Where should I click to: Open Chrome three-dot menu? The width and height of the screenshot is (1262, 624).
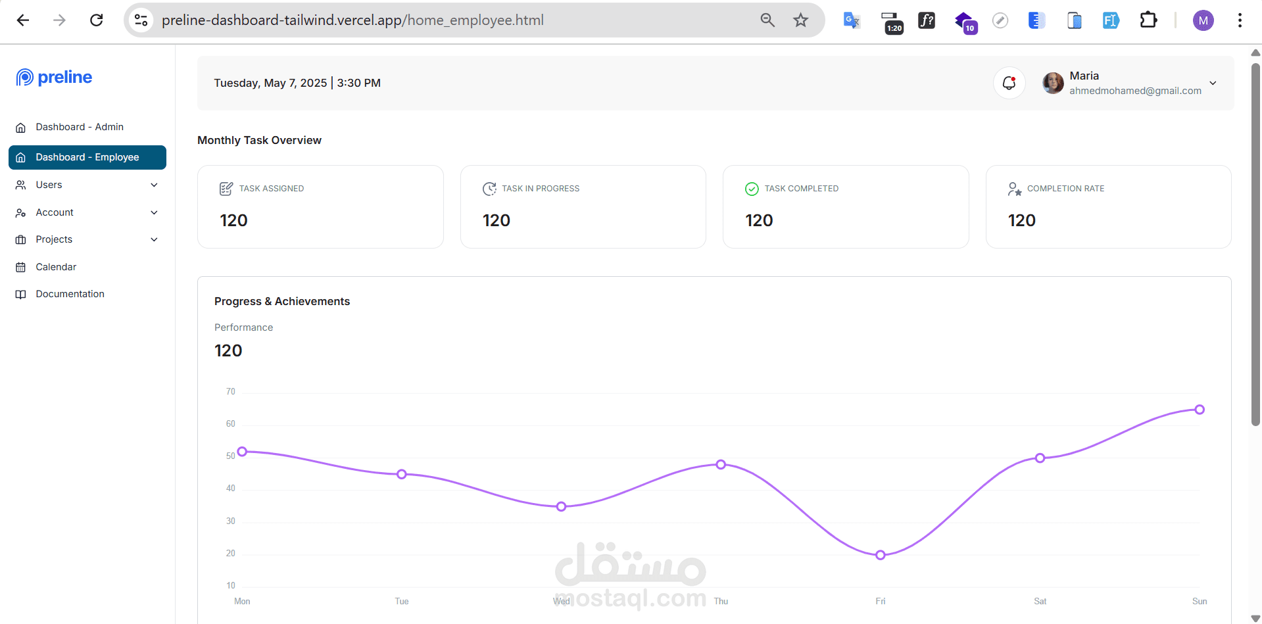tap(1240, 20)
